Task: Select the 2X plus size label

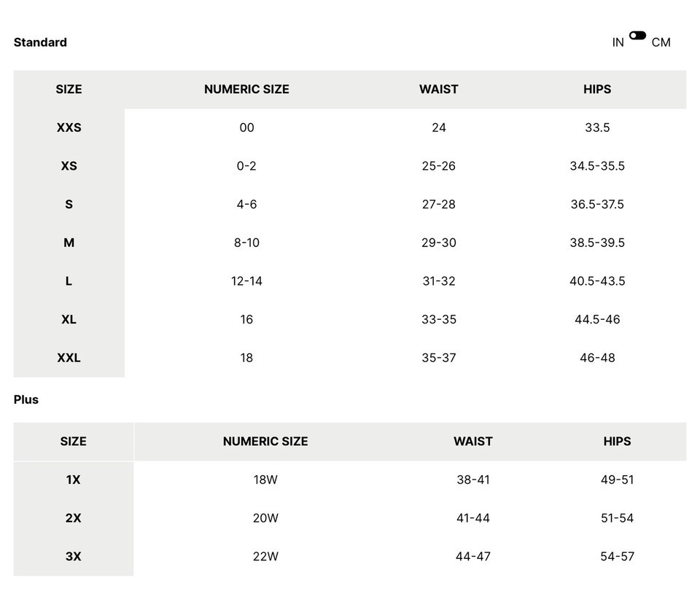Action: pos(73,518)
